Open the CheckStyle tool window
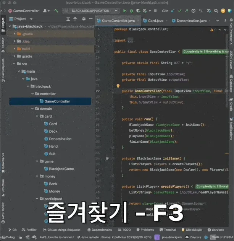 [x=192, y=230]
